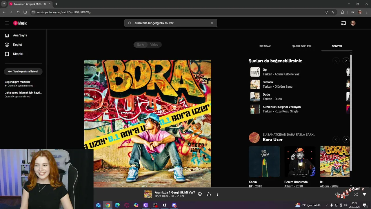View site information icon
The width and height of the screenshot is (371, 209).
[33, 12]
